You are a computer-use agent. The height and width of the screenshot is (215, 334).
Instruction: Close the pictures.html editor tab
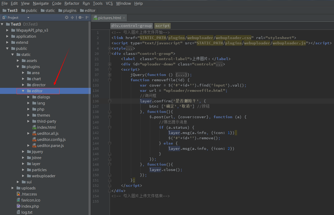point(124,18)
